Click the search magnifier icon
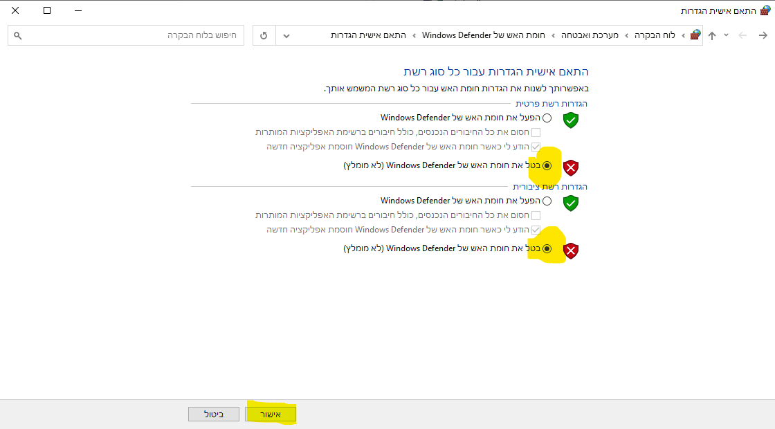The image size is (775, 429). pos(18,35)
